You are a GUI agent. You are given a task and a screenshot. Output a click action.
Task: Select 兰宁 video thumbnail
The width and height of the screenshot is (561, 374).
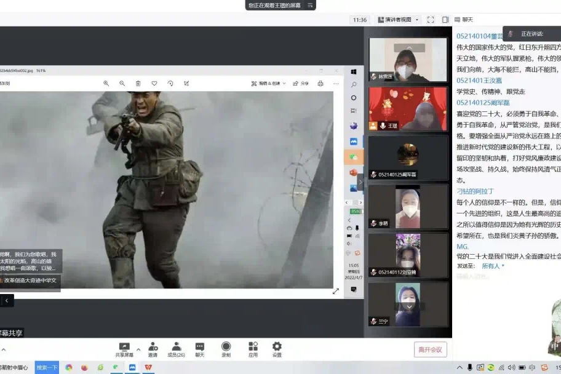pos(408,304)
